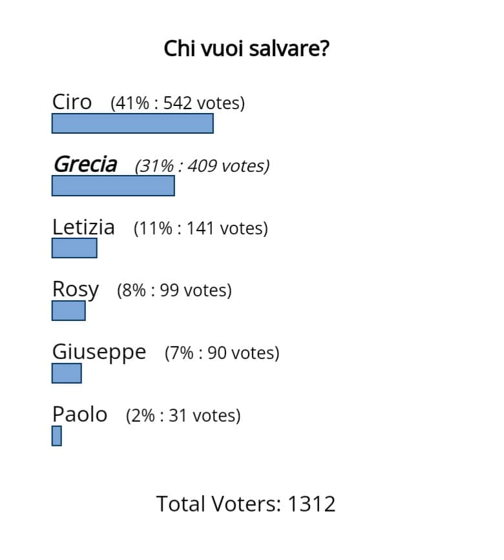504x560 pixels.
Task: Click the '8% : 99 votes' text
Action: coord(174,291)
